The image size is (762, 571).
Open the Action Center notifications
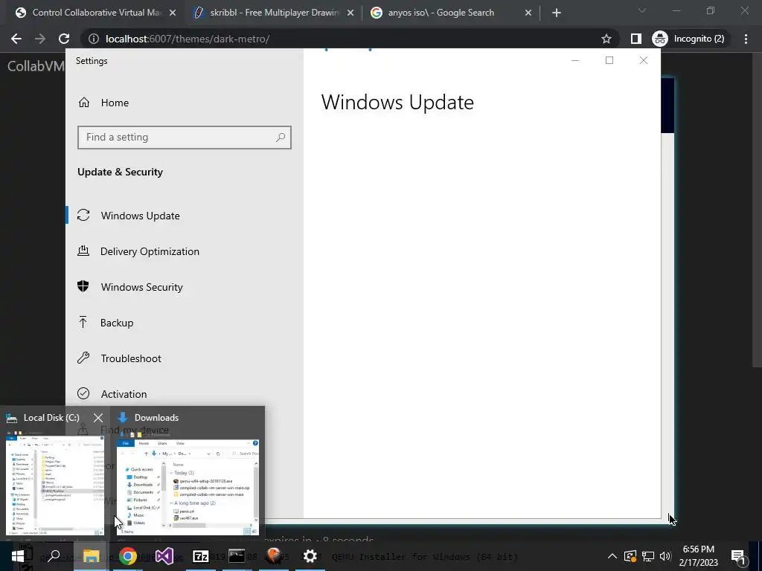pyautogui.click(x=738, y=556)
